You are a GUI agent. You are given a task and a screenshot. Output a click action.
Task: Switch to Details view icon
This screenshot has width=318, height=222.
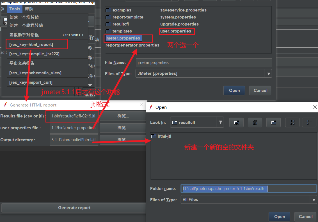coord(309,122)
